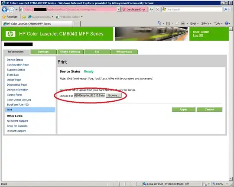Screen dimensions: 234x187
Task: Open the Suggested Sites link
Action: pos(41,17)
